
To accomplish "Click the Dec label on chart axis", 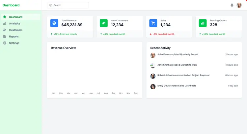I will pos(136,93).
